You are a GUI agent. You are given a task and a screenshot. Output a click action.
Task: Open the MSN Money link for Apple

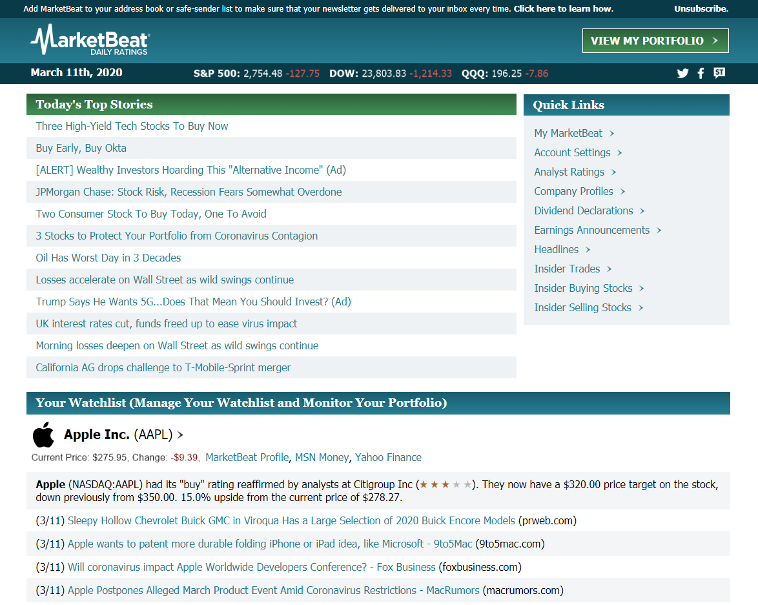pyautogui.click(x=322, y=457)
